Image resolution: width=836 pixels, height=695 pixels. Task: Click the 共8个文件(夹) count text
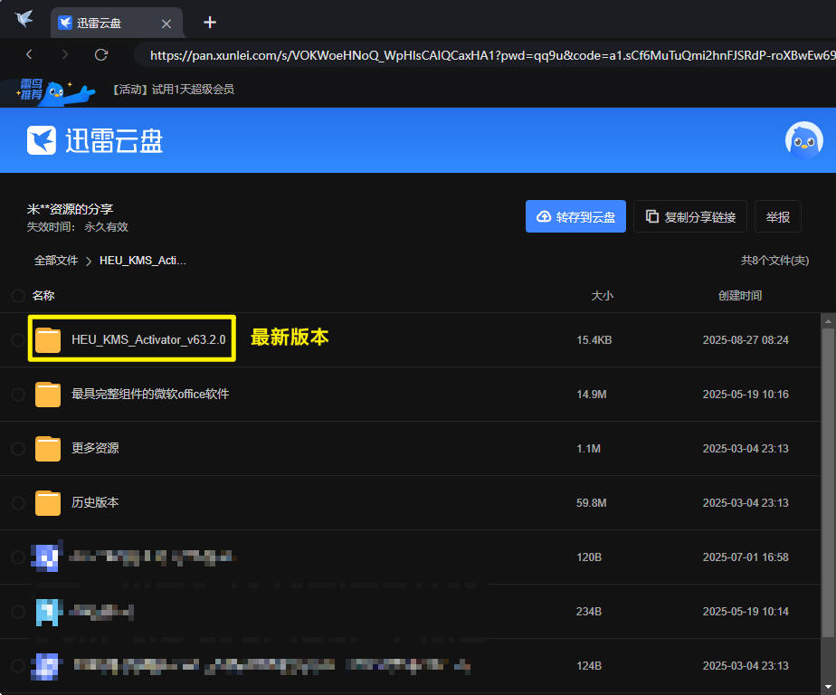[x=774, y=261]
